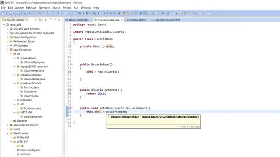Collapse the WebContent folder
This screenshot has width=280, height=157.
pyautogui.click(x=8, y=133)
